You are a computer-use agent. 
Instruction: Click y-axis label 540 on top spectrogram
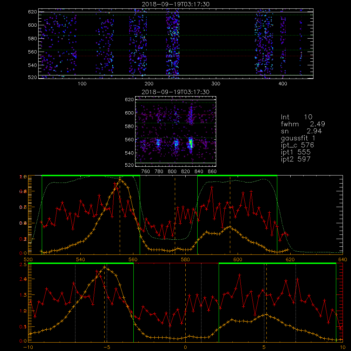coord(32,65)
